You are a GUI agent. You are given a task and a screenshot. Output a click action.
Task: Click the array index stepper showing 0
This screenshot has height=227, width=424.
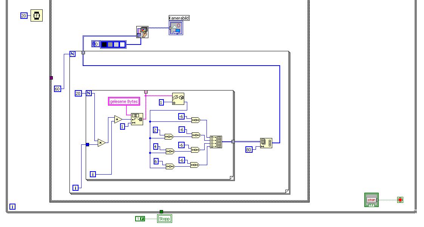[x=96, y=44]
